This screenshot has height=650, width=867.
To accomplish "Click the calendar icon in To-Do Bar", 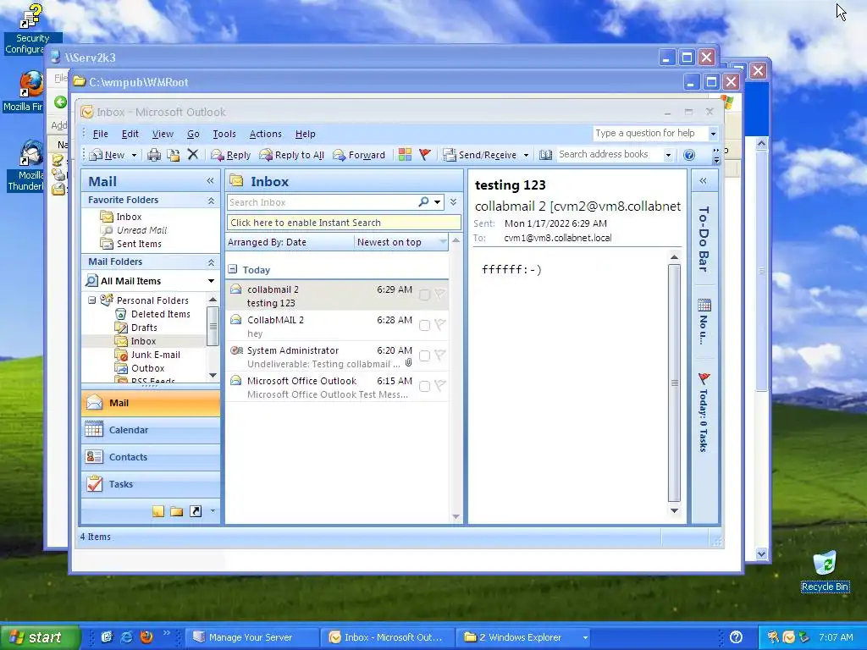I will click(704, 305).
